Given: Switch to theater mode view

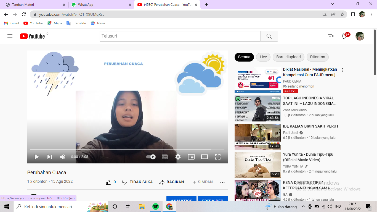Looking at the screenshot, I should [x=205, y=157].
